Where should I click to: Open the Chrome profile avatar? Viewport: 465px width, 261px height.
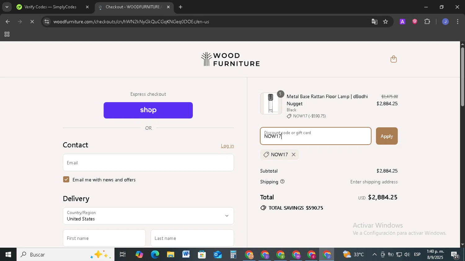[445, 22]
